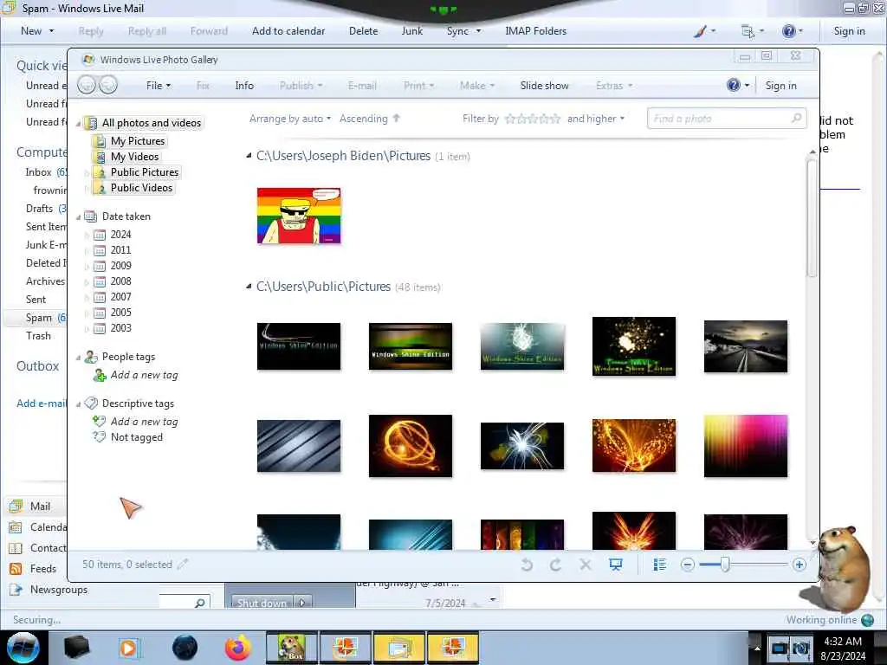Collapse the Joseph Biden Pictures group
The height and width of the screenshot is (665, 887).
pos(249,156)
